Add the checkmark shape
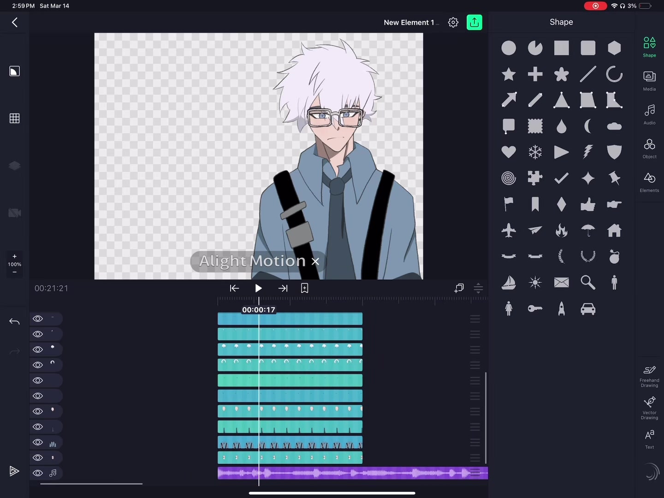This screenshot has width=664, height=498. pos(561,178)
